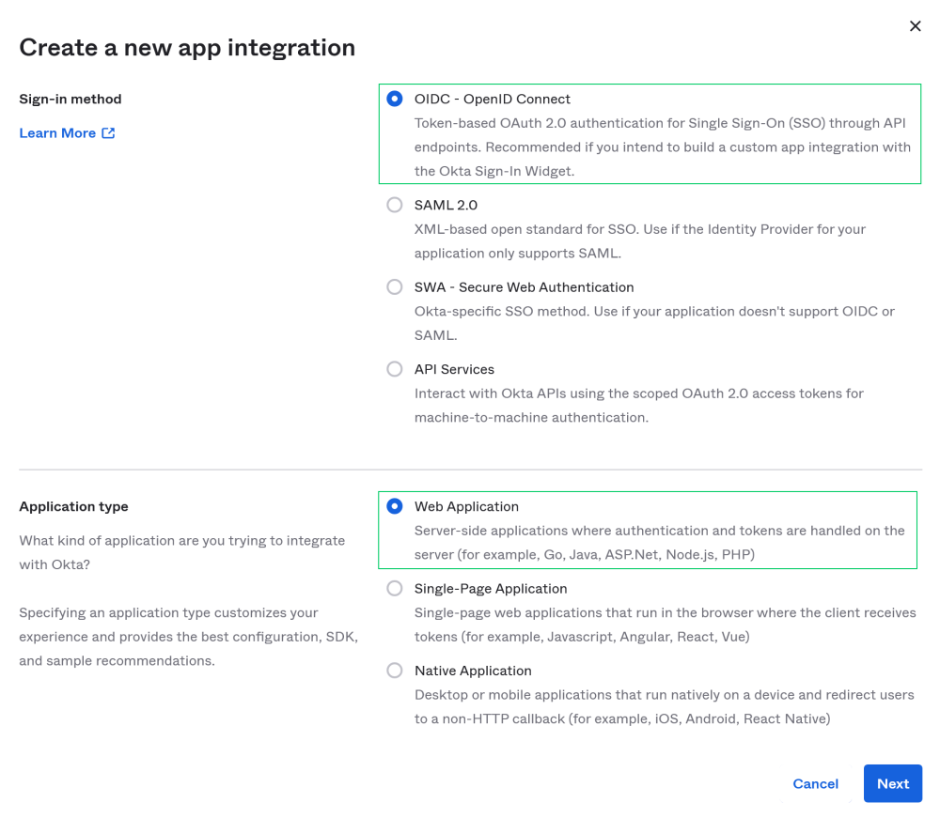The width and height of the screenshot is (940, 818).
Task: Select the OIDC - OpenID Connect radio button
Action: click(x=395, y=99)
